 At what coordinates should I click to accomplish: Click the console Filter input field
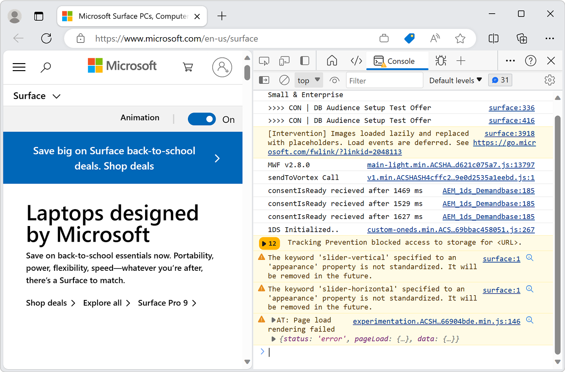(x=384, y=80)
